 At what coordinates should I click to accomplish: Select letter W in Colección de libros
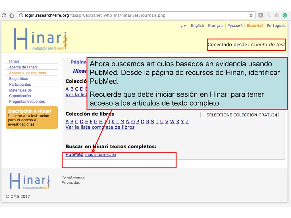click(172, 121)
